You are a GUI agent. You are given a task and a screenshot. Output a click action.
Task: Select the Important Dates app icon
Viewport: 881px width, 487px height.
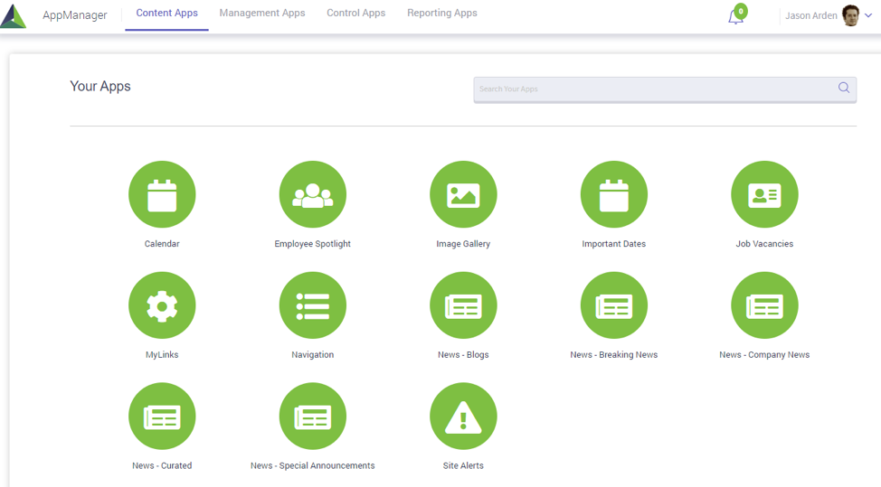tap(613, 194)
